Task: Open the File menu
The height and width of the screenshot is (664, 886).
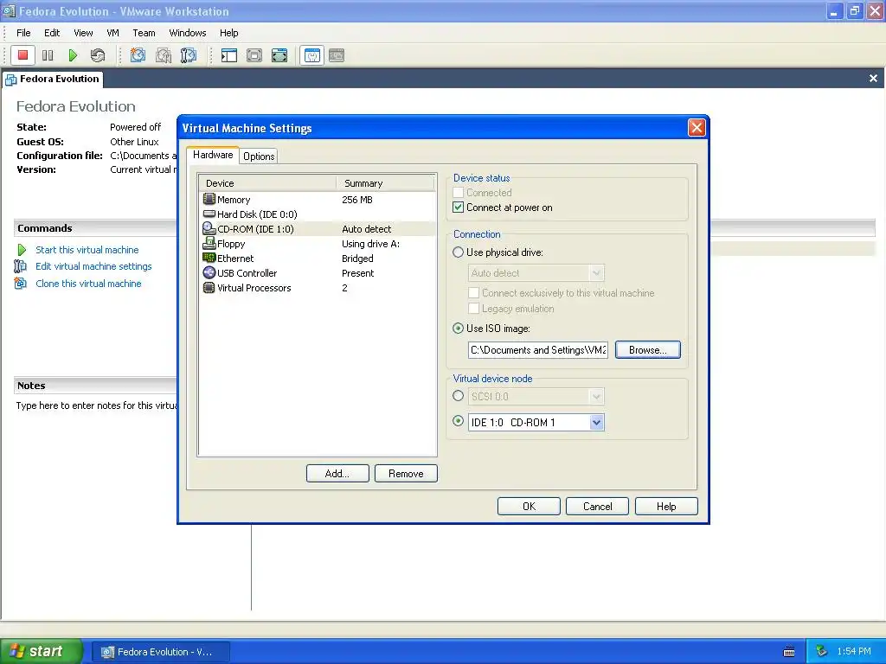Action: tap(23, 33)
